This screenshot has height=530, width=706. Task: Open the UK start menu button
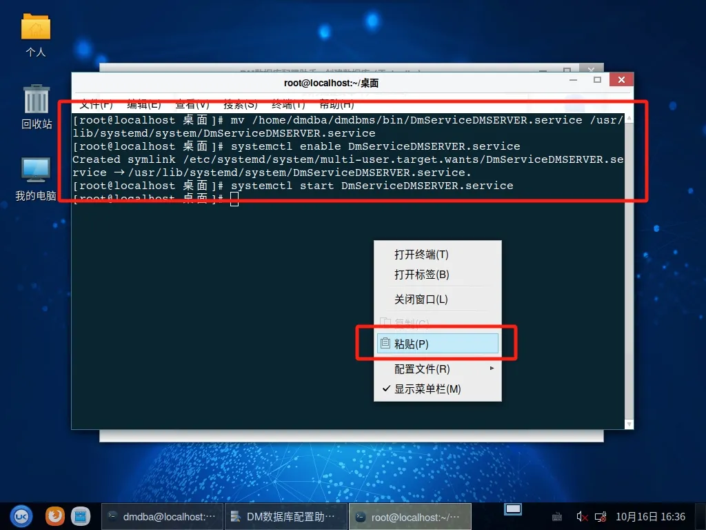click(21, 516)
